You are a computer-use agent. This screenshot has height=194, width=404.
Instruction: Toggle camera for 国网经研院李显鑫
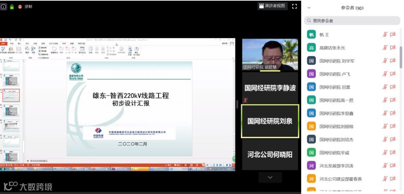(393, 113)
